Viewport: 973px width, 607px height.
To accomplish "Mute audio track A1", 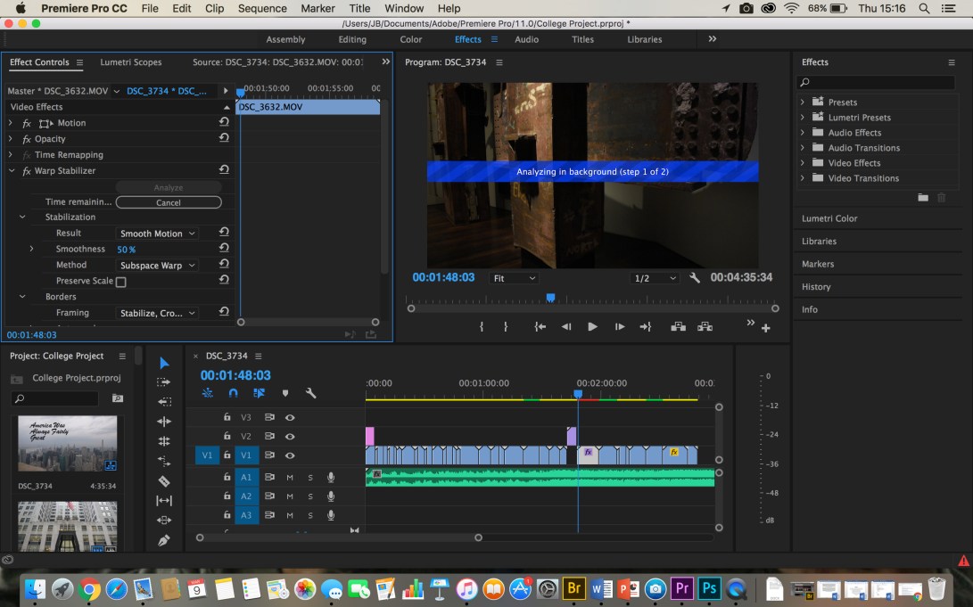I will (x=290, y=477).
